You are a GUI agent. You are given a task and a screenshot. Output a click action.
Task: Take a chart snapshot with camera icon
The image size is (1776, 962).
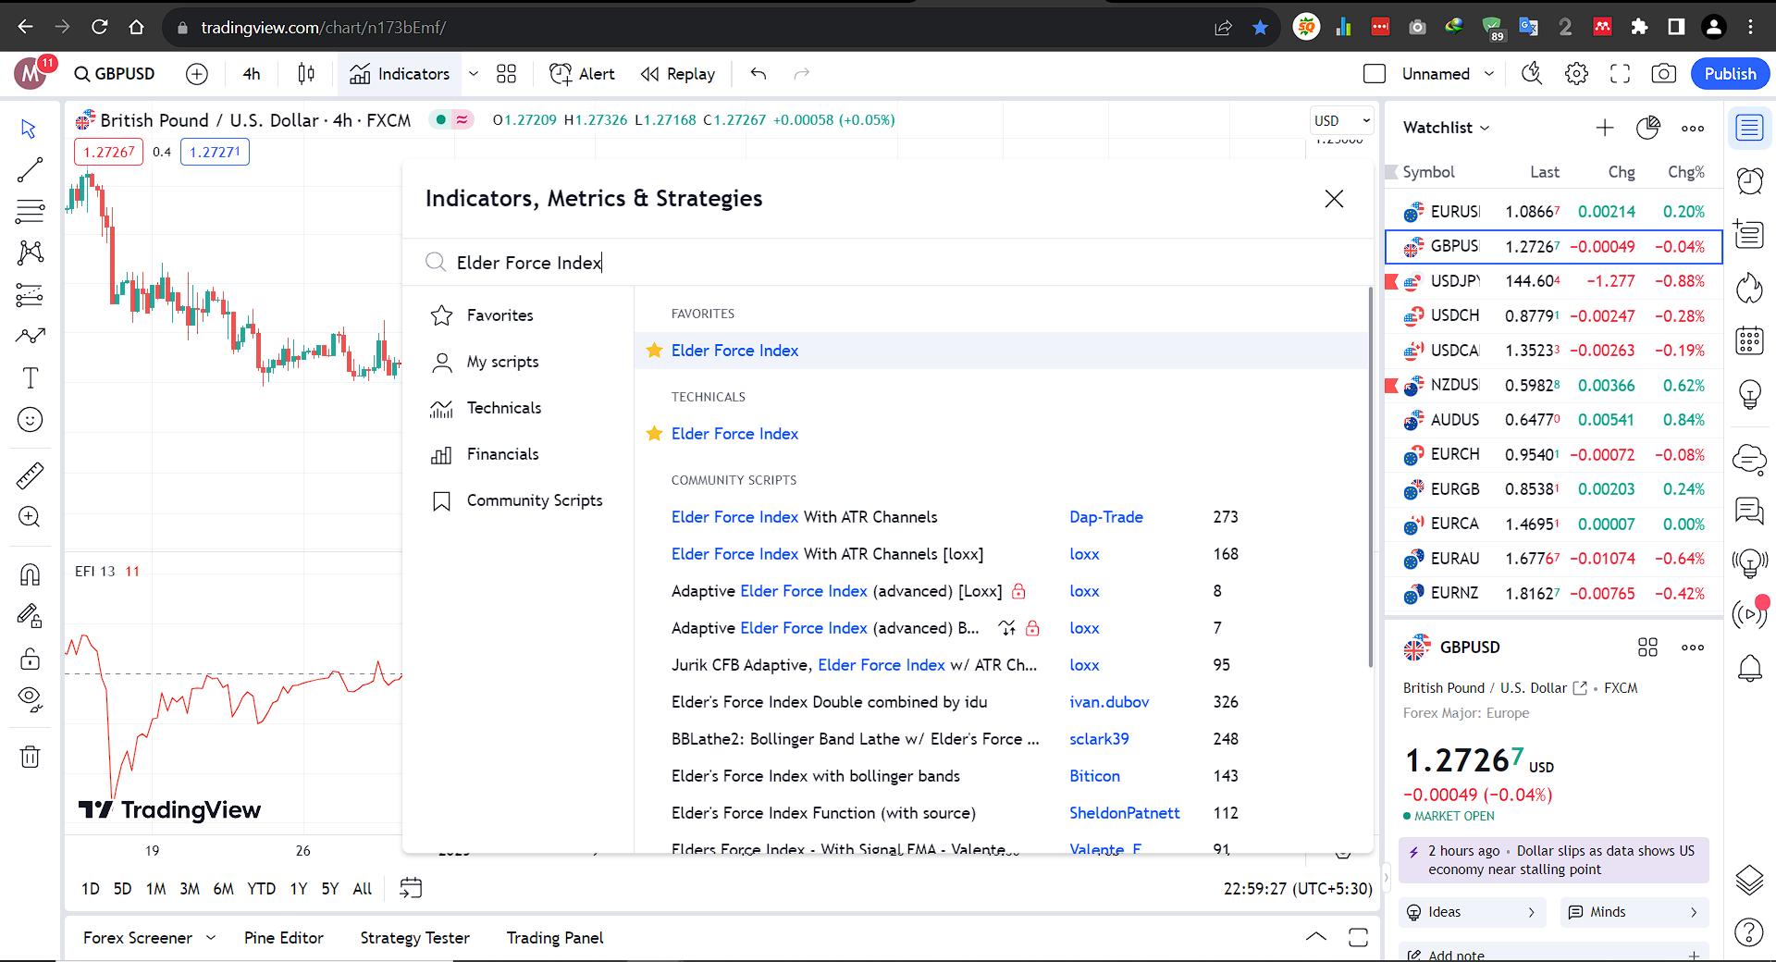(1663, 74)
